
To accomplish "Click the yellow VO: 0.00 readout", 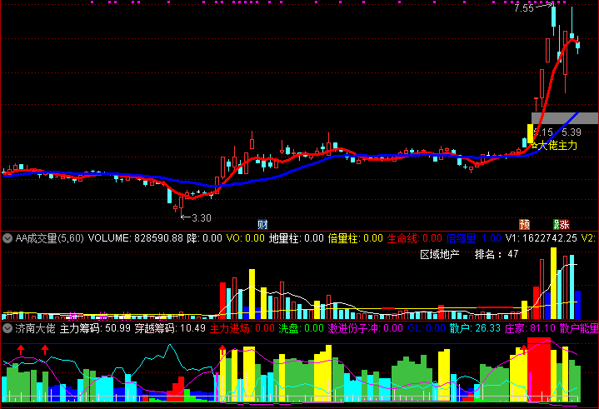I will click(x=245, y=238).
